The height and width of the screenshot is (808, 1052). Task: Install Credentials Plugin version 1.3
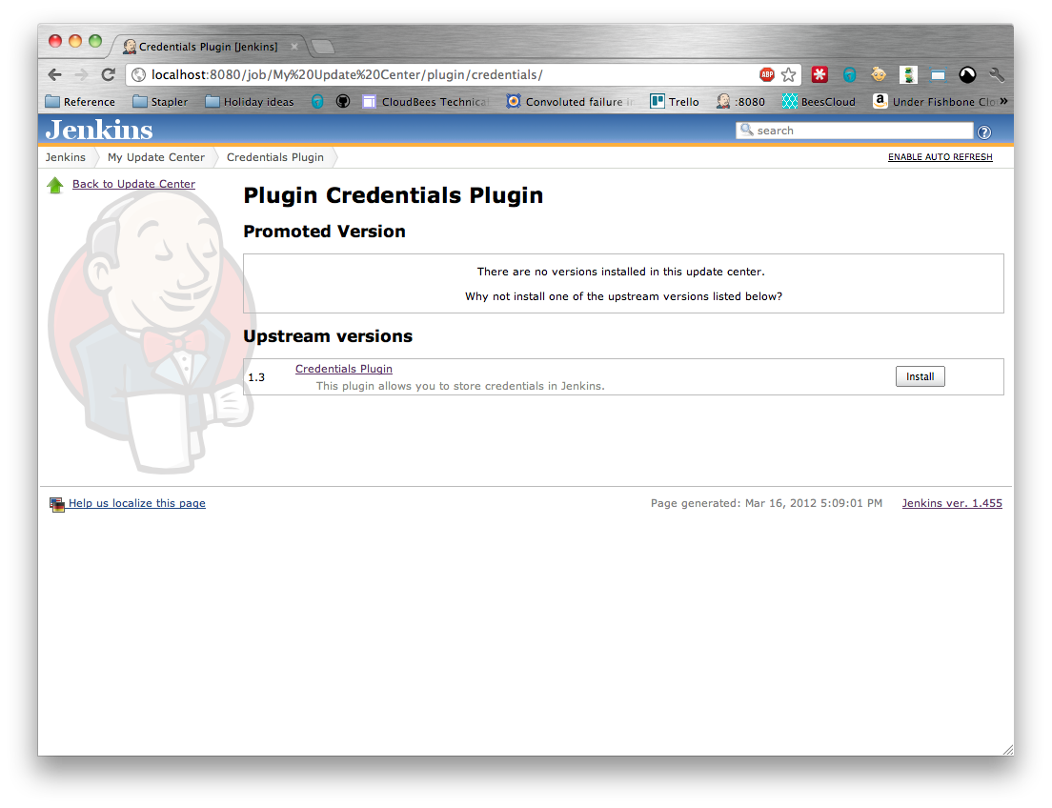click(920, 376)
